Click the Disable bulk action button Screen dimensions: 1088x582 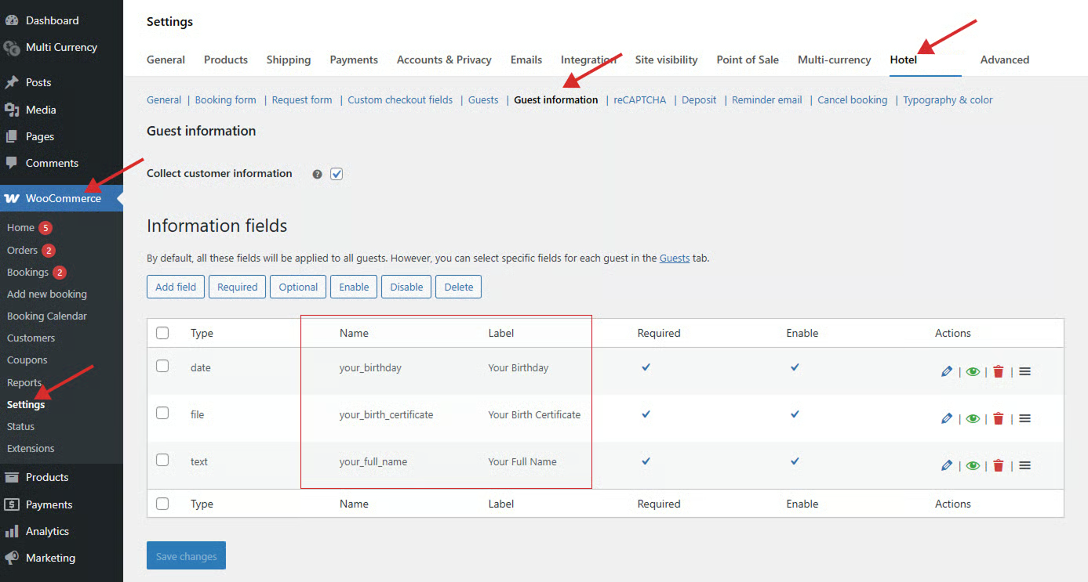[406, 287]
